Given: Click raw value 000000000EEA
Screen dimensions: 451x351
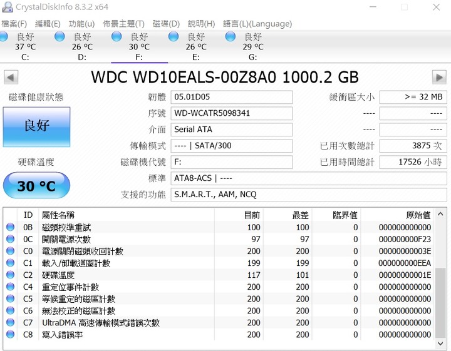Looking at the screenshot, I should point(405,263).
